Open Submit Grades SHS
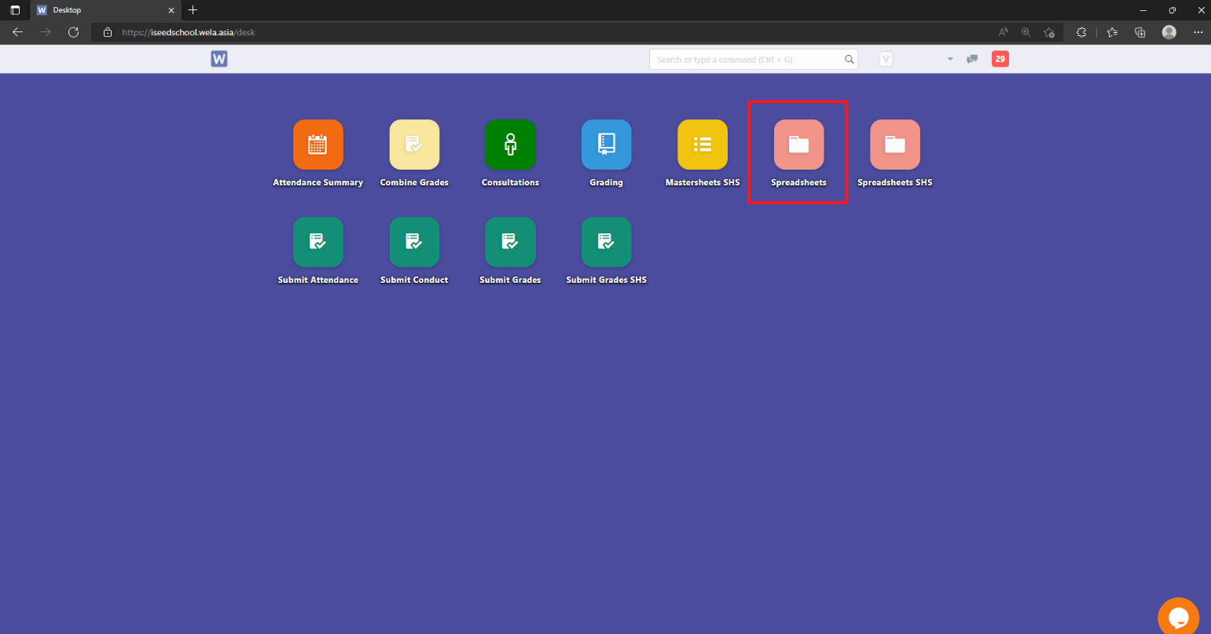This screenshot has height=634, width=1211. [606, 242]
